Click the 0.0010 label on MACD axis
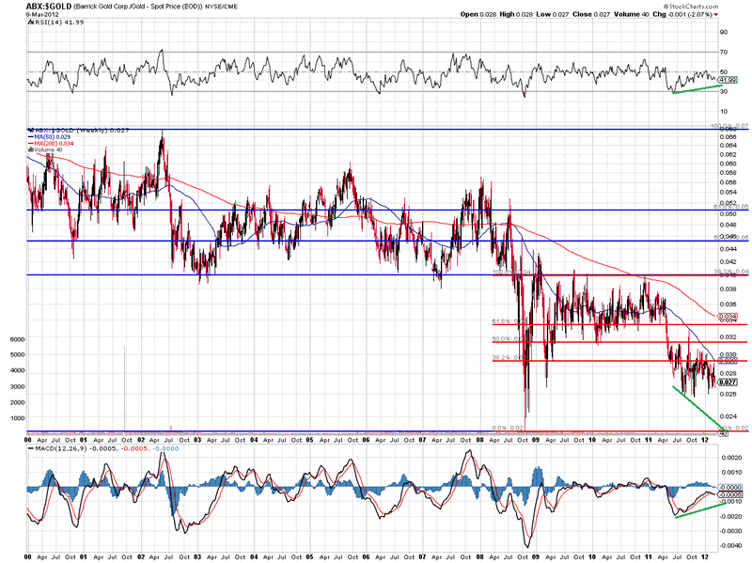Screen dimensions: 752x563 tap(731, 473)
